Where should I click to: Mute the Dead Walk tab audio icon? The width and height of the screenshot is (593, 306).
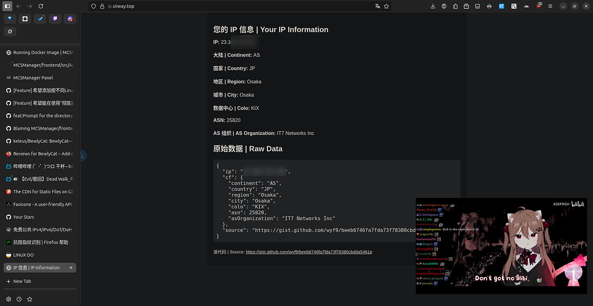point(15,179)
